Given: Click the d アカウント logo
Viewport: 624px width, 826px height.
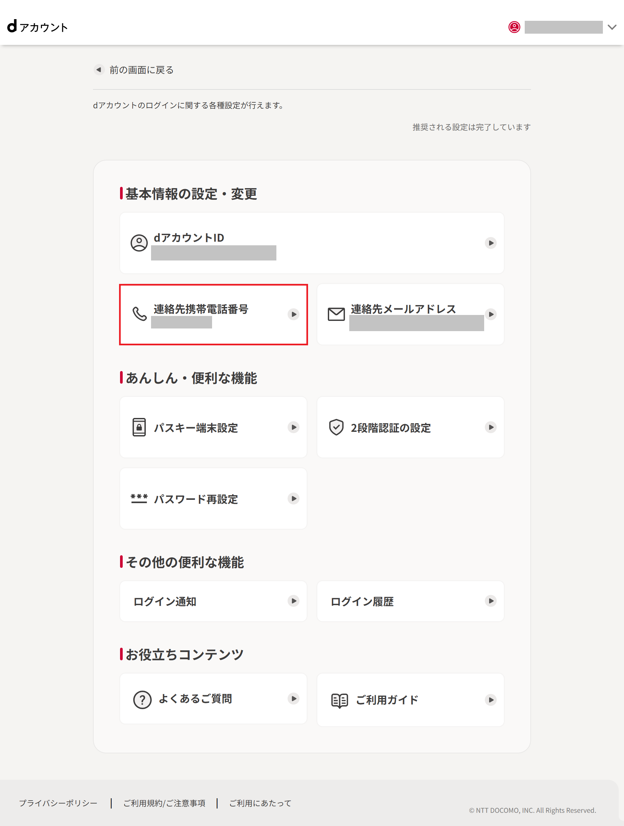Looking at the screenshot, I should tap(37, 27).
